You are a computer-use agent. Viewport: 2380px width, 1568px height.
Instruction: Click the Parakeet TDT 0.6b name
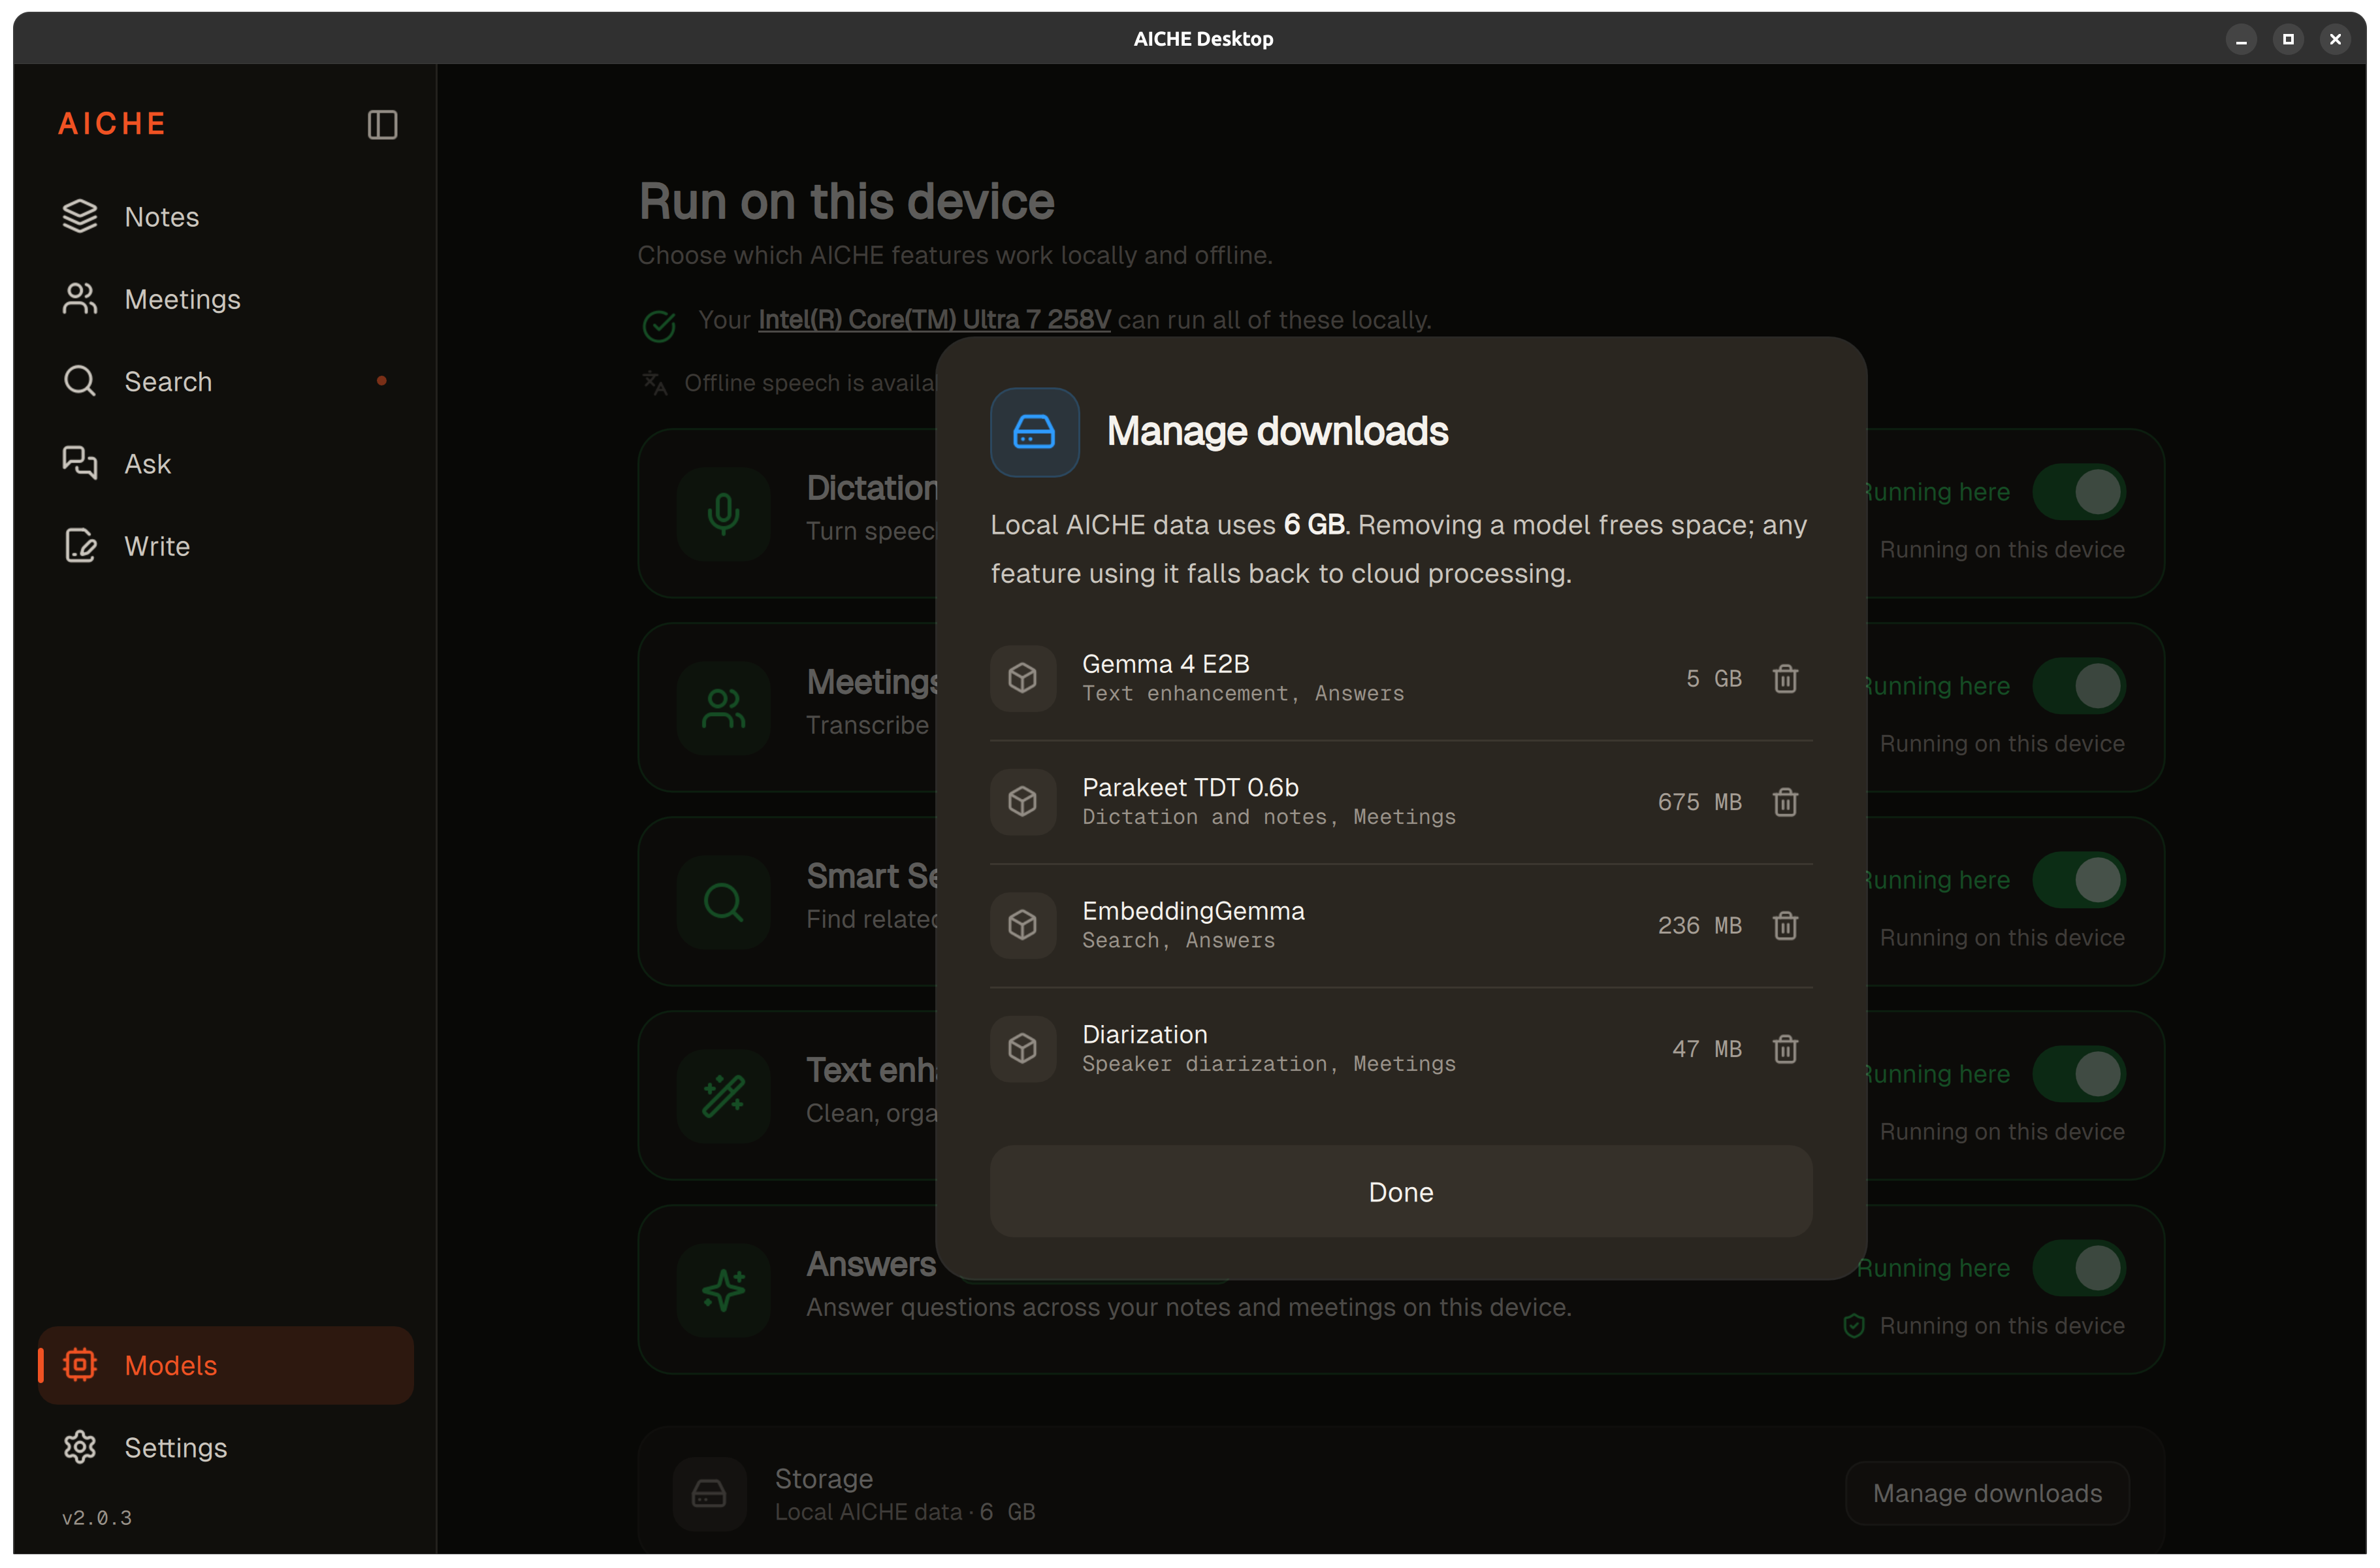click(1190, 788)
